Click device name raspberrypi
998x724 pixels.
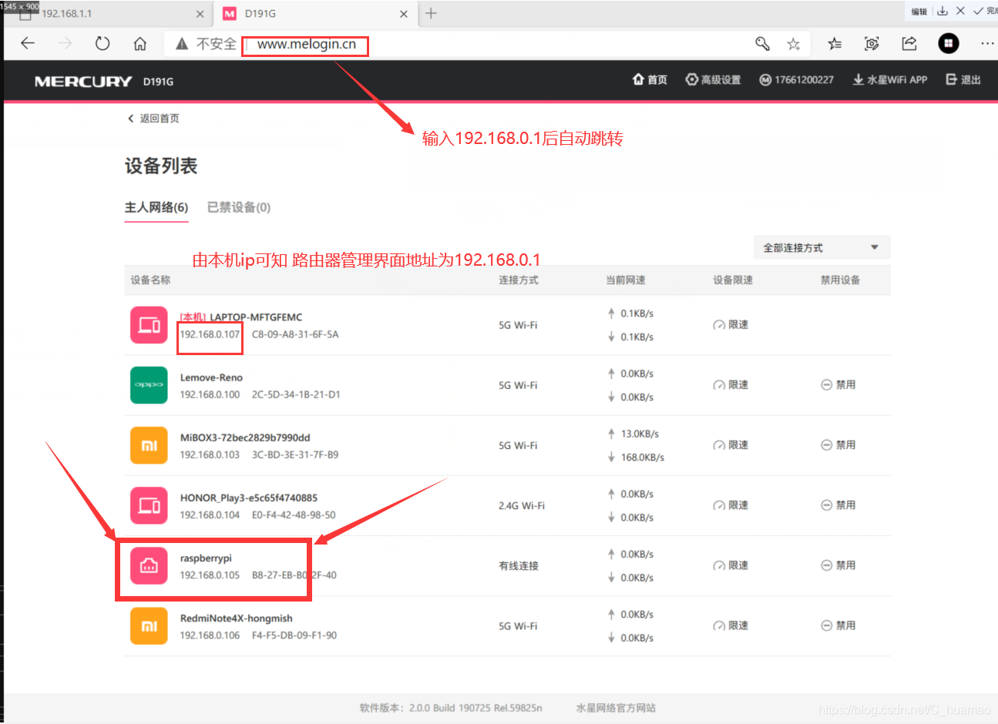tap(206, 558)
